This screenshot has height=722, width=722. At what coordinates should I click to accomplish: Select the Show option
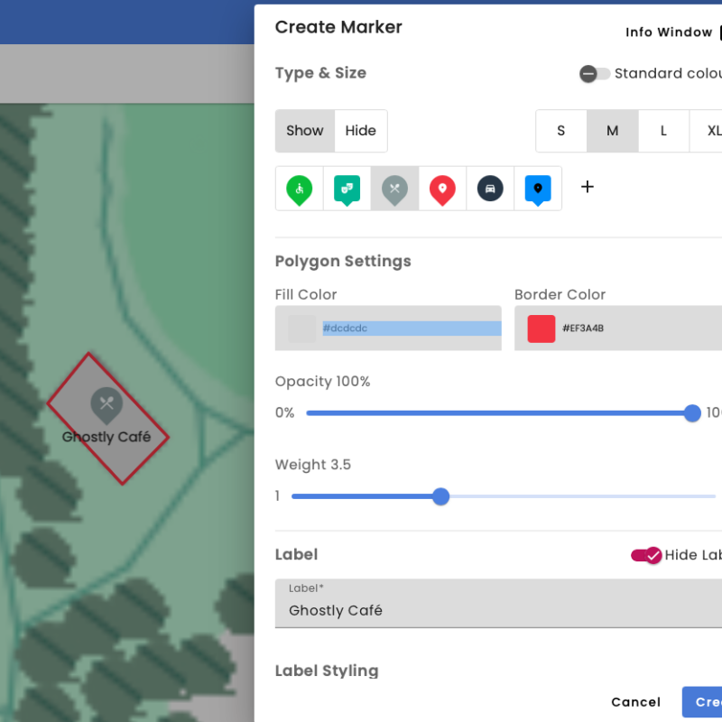coord(305,131)
